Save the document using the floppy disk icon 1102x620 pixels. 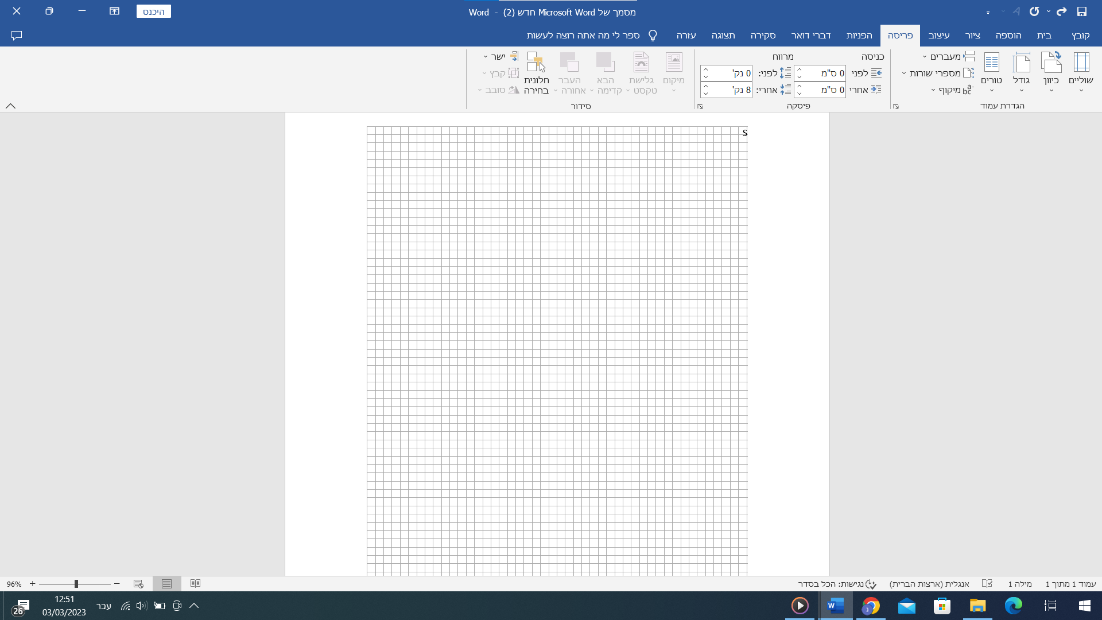coord(1081,11)
